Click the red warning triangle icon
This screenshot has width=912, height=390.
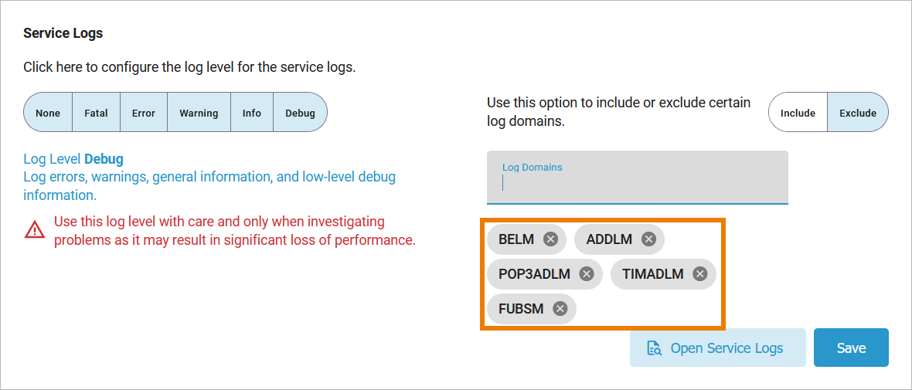pyautogui.click(x=35, y=230)
